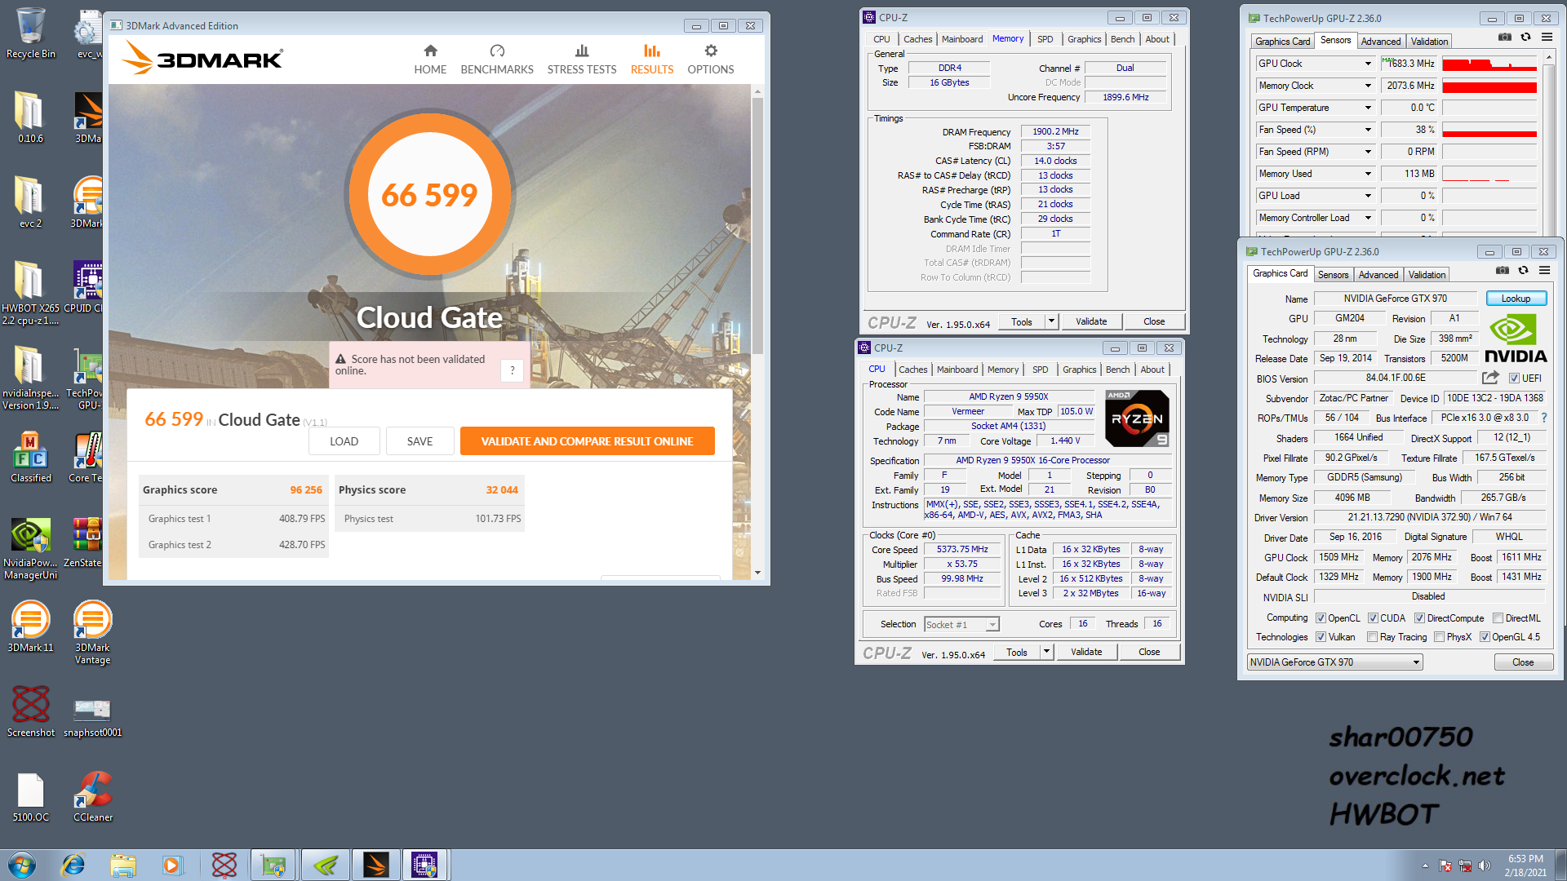Image resolution: width=1567 pixels, height=881 pixels.
Task: Click Lookup button in GPU-Z
Action: (1516, 299)
